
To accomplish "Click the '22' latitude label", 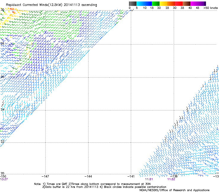I will 2,141.
